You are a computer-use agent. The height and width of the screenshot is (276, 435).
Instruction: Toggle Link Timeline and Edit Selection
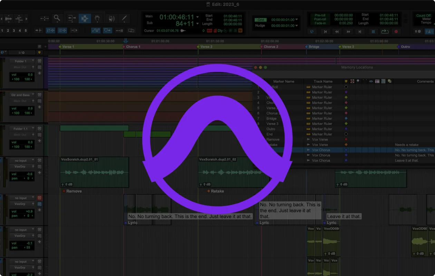50,31
